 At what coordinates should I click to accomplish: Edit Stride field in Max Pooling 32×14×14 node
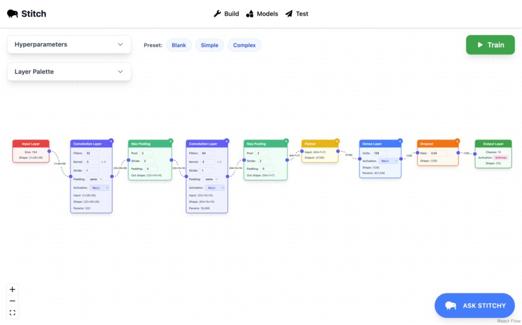tap(150, 161)
